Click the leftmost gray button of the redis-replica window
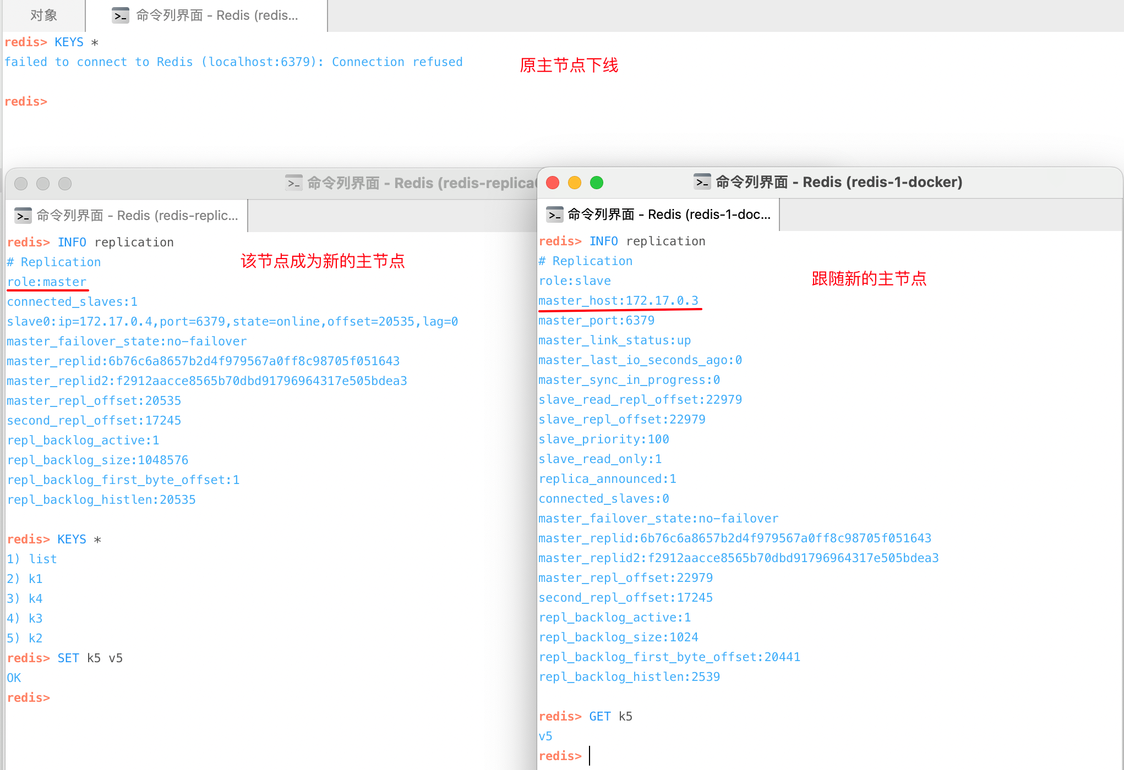 (x=21, y=184)
